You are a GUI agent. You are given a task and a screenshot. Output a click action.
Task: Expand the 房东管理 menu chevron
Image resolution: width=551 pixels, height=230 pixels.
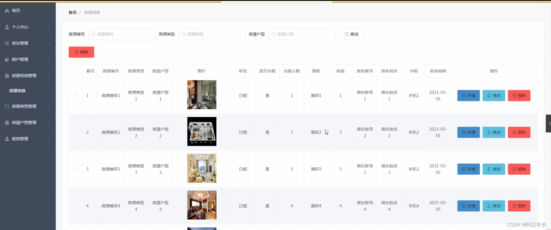(x=48, y=43)
